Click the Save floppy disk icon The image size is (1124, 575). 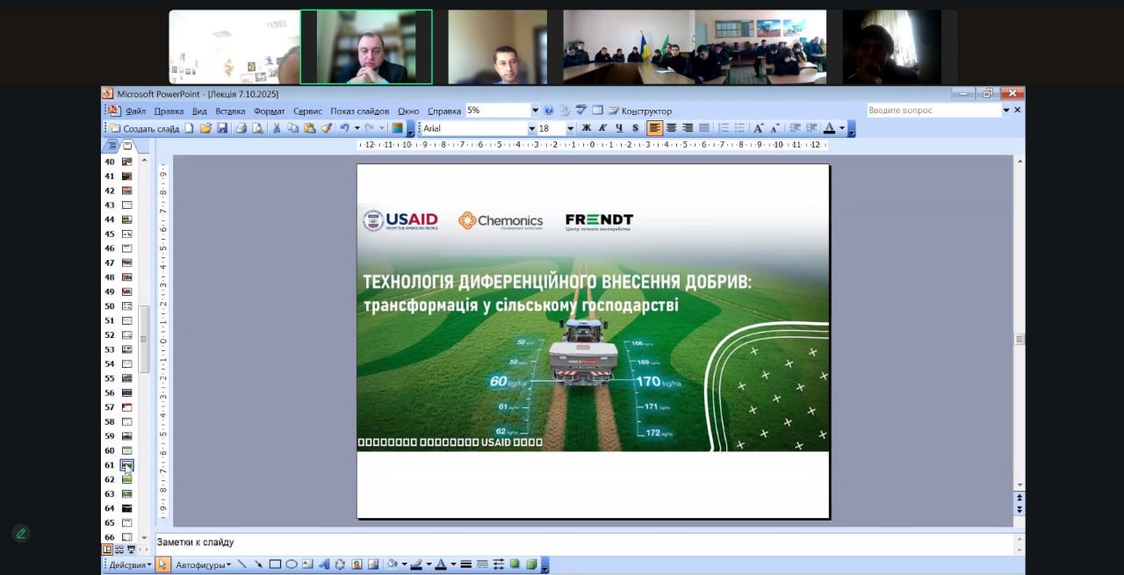(222, 128)
